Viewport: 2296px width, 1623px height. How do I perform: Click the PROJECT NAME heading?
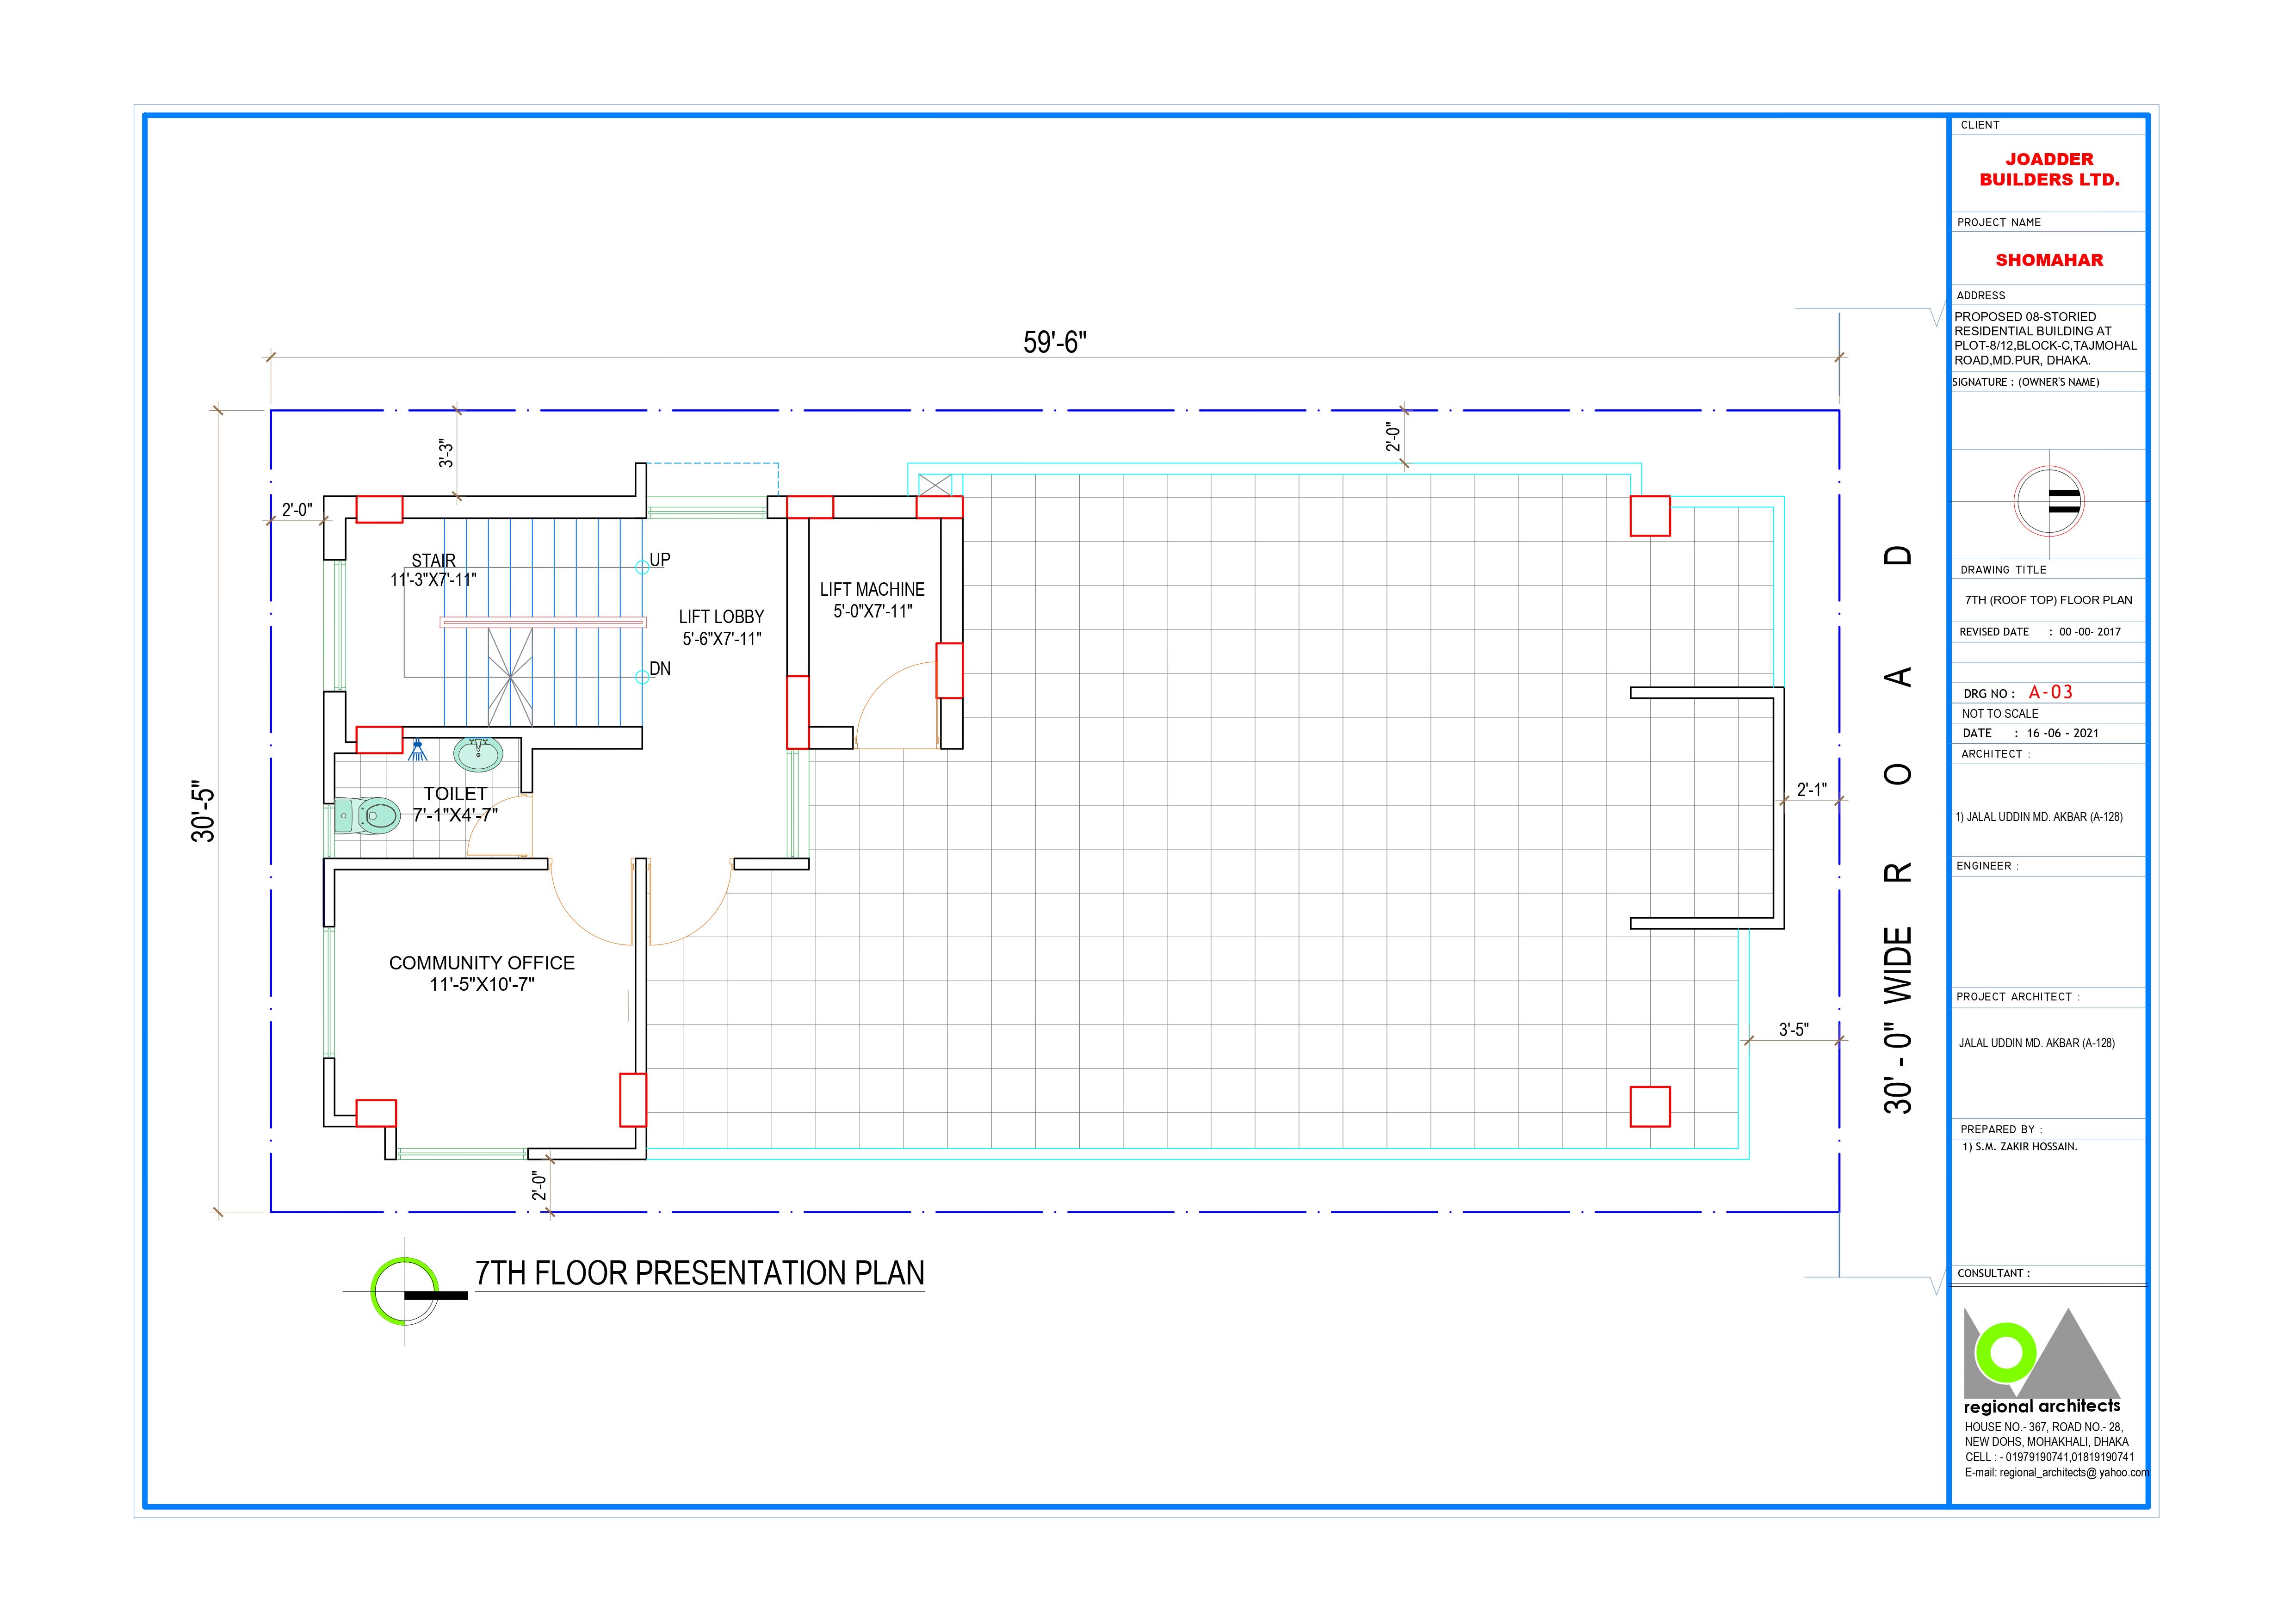1999,222
